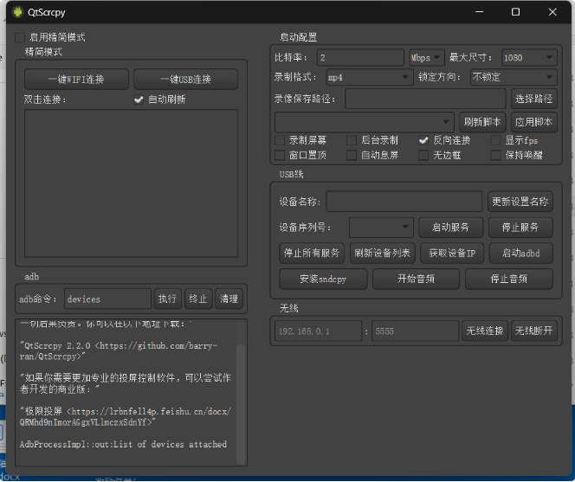The image size is (575, 482).
Task: Click the QtScrcpy 2.2.0 github link text
Action: tap(119, 351)
